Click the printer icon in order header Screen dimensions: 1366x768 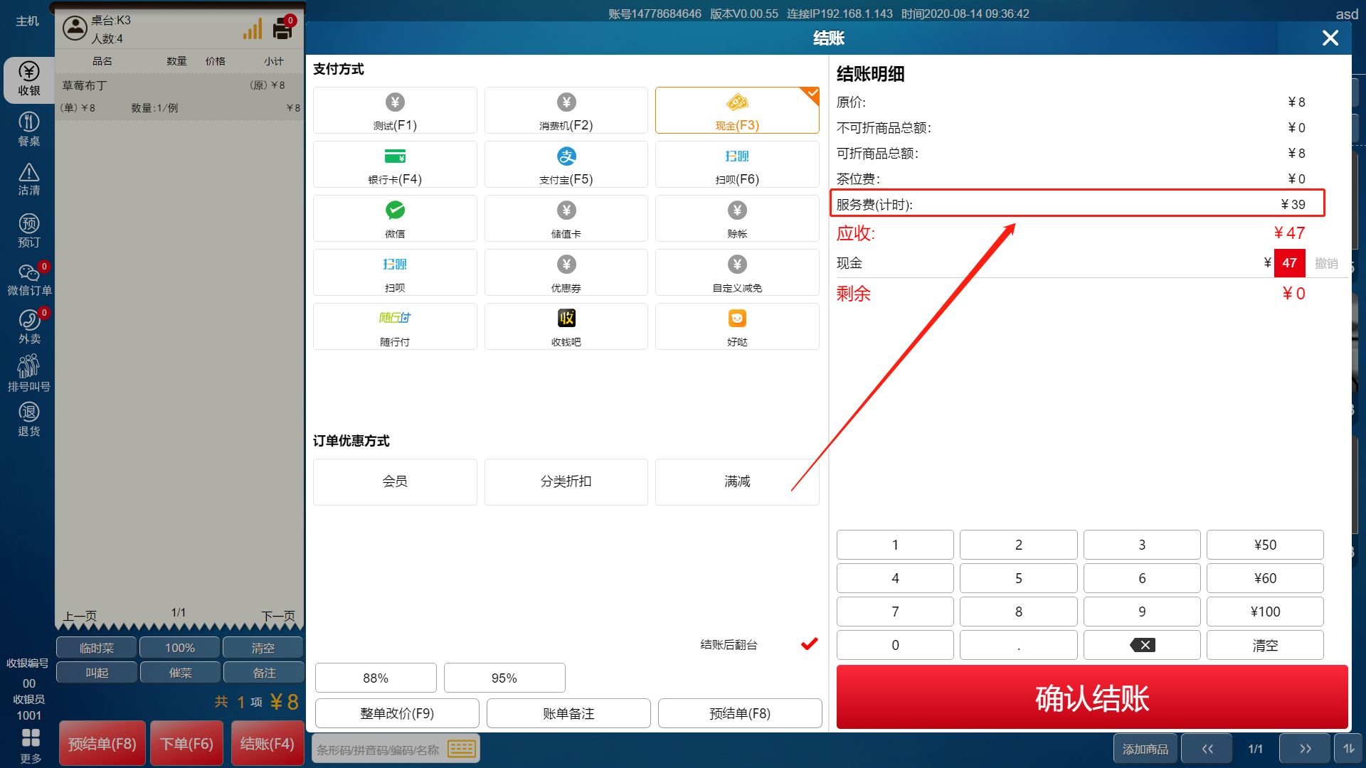pos(282,29)
